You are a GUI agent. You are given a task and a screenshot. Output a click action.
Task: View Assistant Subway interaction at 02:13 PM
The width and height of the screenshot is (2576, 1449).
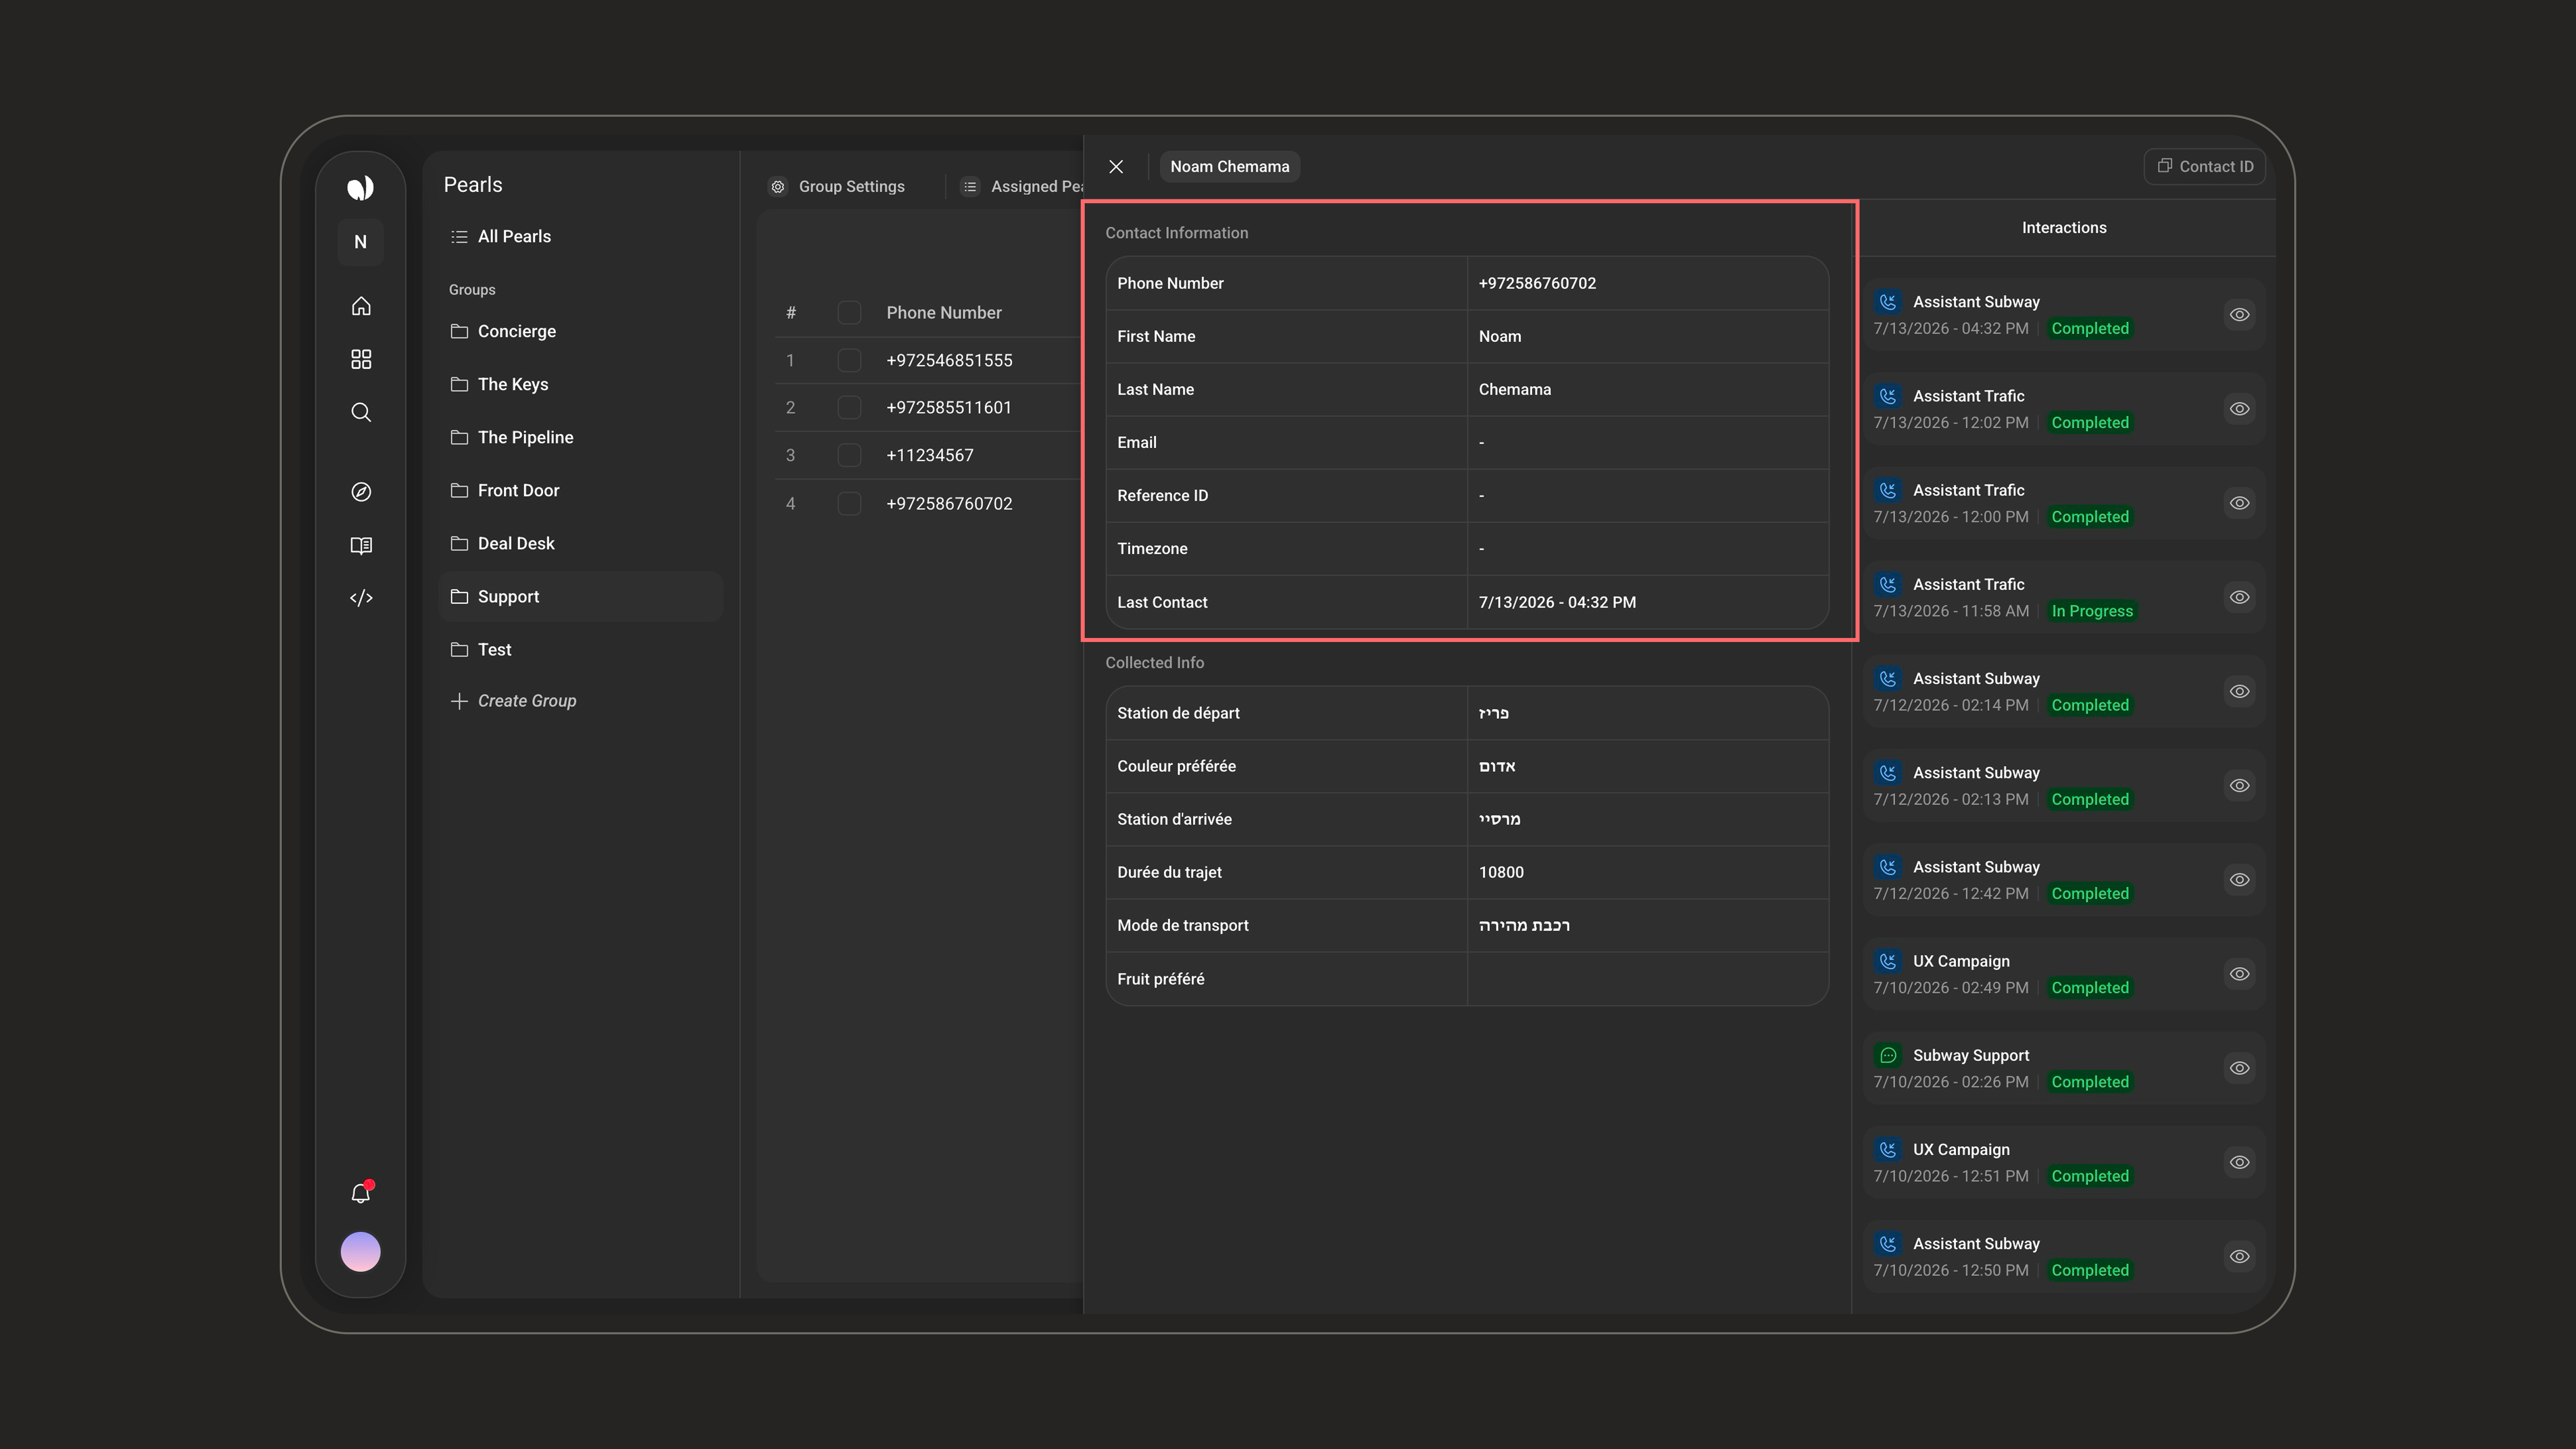(2239, 786)
